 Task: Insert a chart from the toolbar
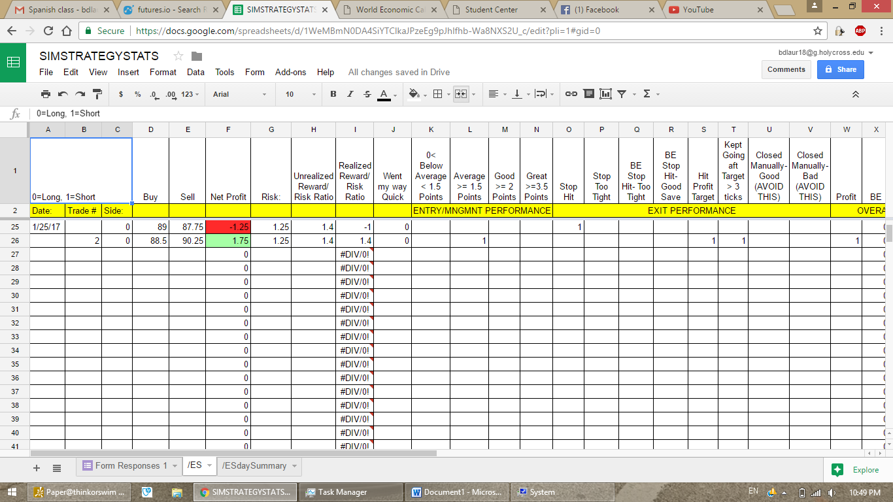click(x=605, y=94)
